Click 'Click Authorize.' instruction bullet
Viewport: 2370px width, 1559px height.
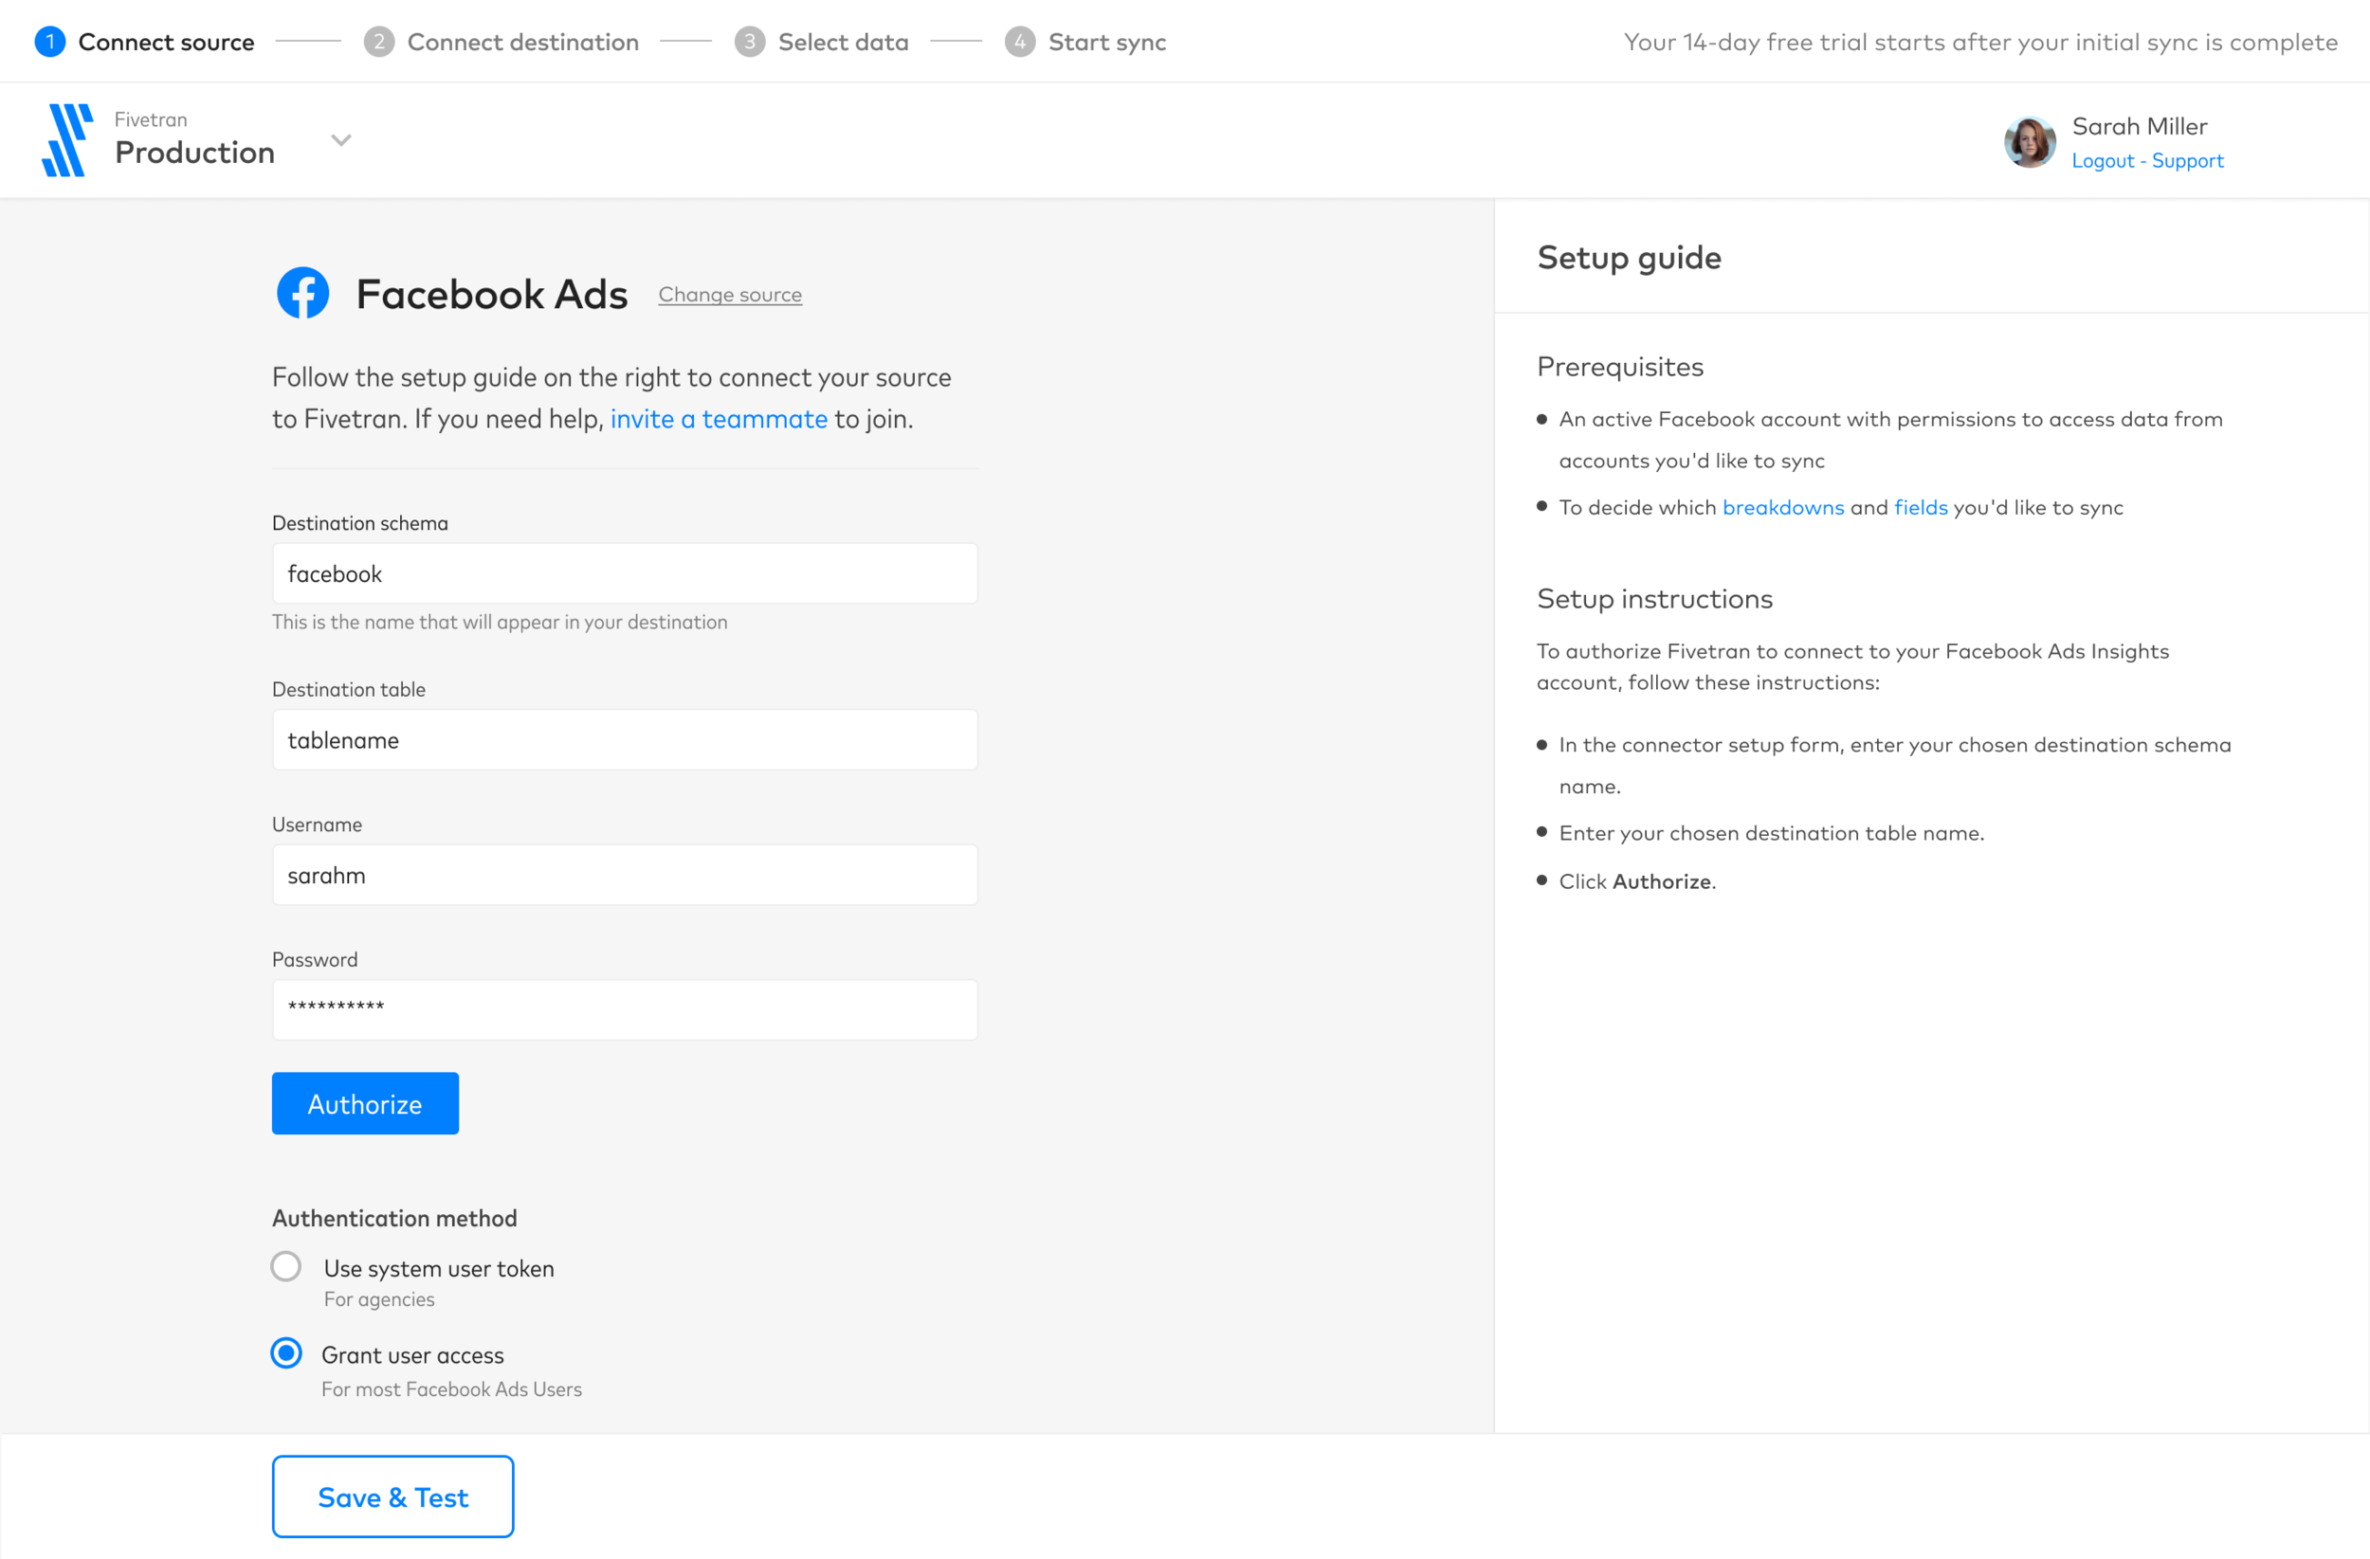pyautogui.click(x=1637, y=881)
